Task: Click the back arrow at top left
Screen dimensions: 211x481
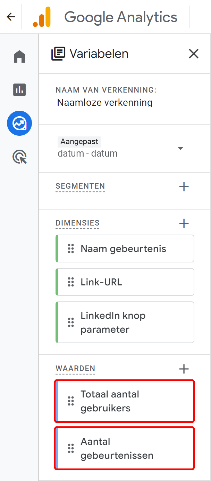Action: [10, 17]
